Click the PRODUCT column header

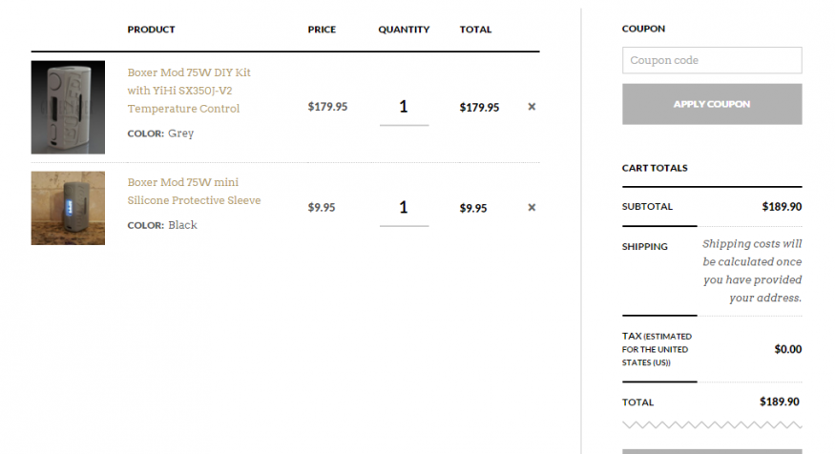(x=151, y=30)
